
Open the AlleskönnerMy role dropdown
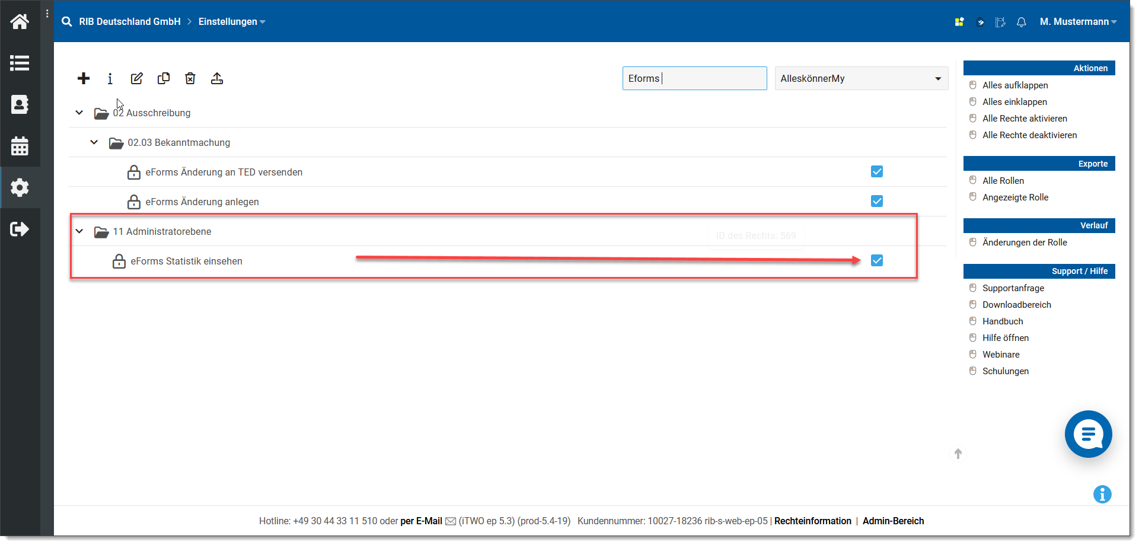862,78
